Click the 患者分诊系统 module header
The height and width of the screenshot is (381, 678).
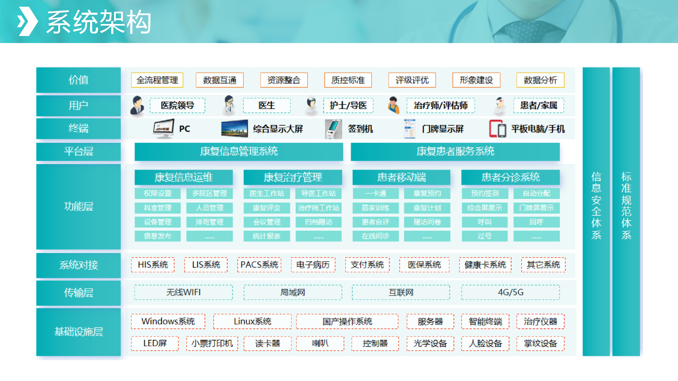point(511,177)
